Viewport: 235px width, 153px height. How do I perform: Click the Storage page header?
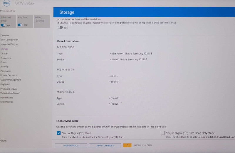click(x=67, y=12)
